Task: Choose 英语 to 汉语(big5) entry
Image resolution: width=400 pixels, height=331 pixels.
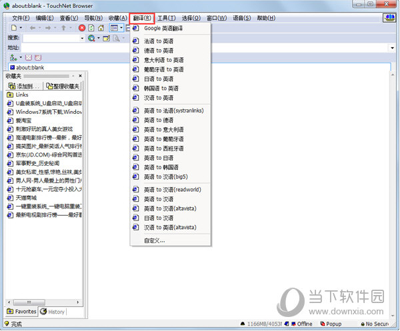Action: click(171, 177)
